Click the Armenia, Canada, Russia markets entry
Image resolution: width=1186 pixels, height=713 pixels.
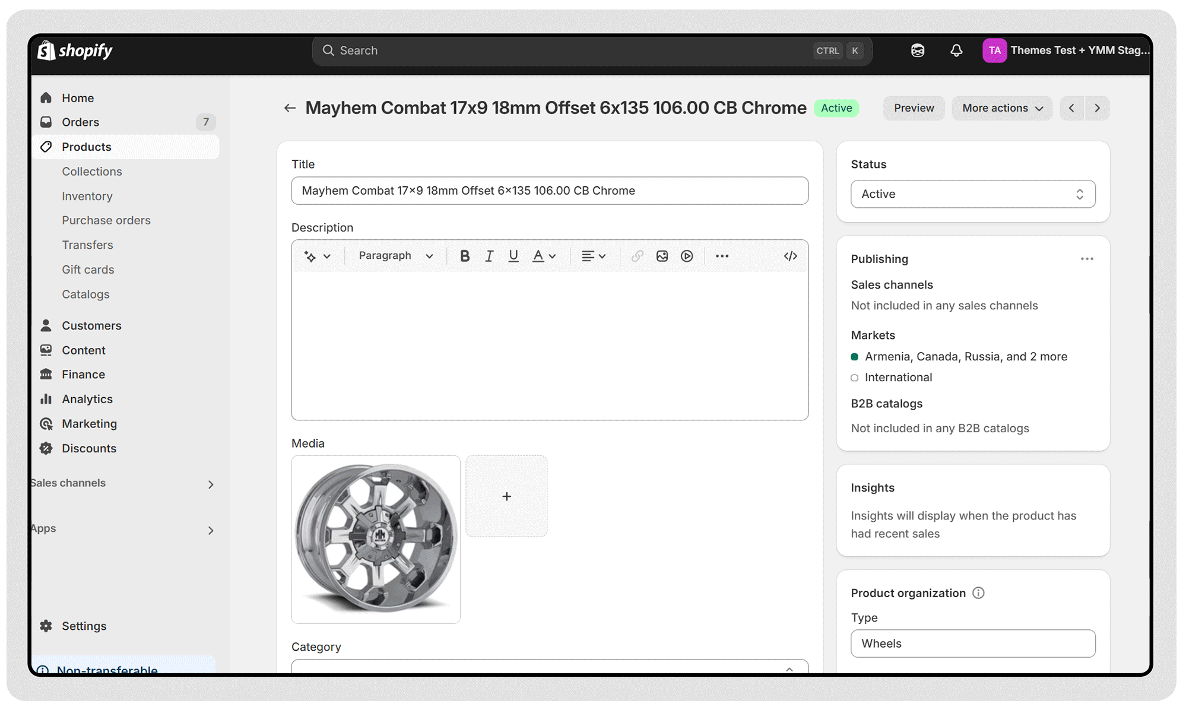click(x=966, y=357)
